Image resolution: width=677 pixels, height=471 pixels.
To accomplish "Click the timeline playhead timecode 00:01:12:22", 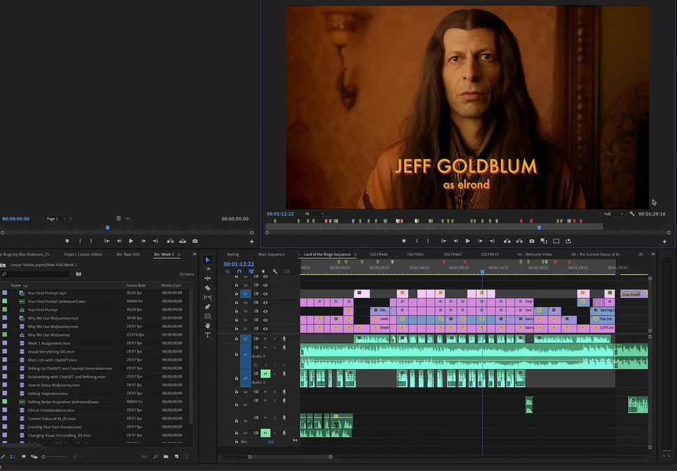I will (x=239, y=264).
